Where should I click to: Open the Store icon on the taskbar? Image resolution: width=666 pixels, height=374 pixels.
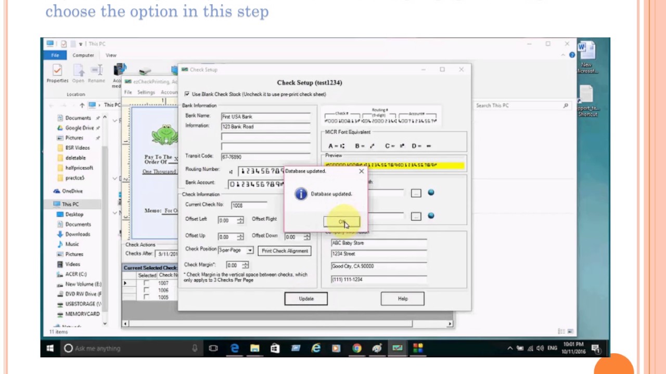click(275, 349)
